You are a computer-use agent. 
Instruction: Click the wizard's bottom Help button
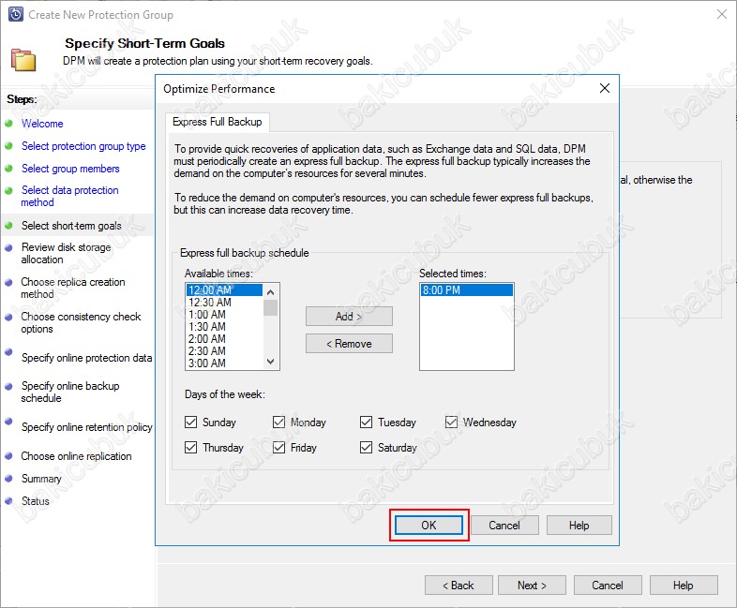(684, 585)
